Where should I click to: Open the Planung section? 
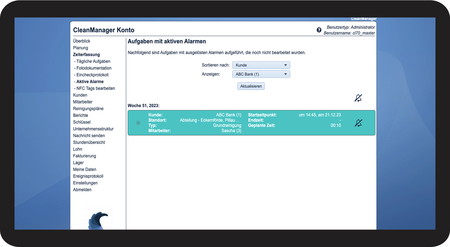point(80,48)
